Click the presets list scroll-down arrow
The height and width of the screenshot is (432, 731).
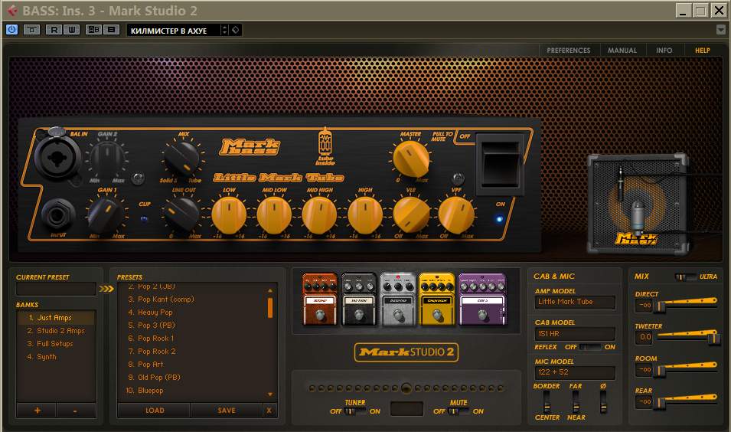point(270,394)
